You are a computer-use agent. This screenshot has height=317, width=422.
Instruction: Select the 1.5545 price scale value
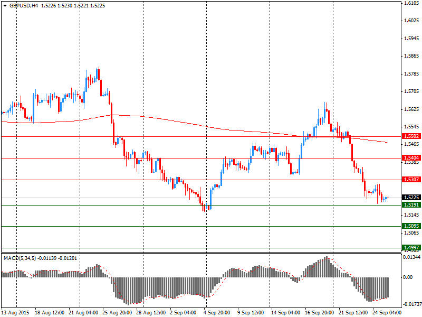point(412,127)
